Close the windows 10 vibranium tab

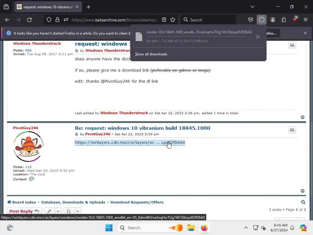pyautogui.click(x=77, y=7)
